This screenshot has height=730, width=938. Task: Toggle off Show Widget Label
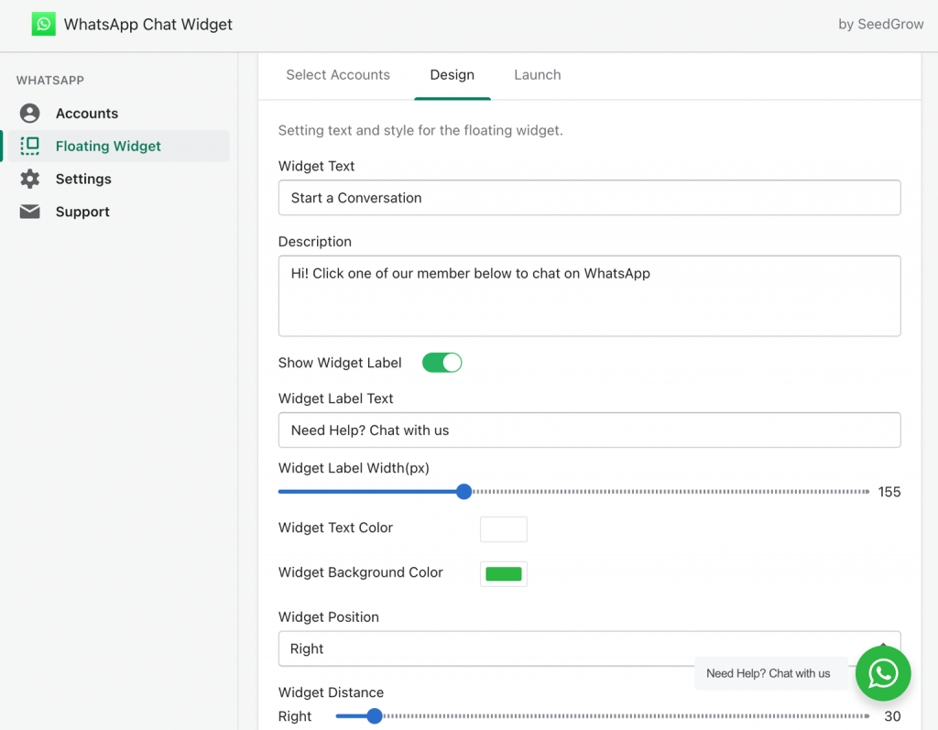(x=442, y=362)
